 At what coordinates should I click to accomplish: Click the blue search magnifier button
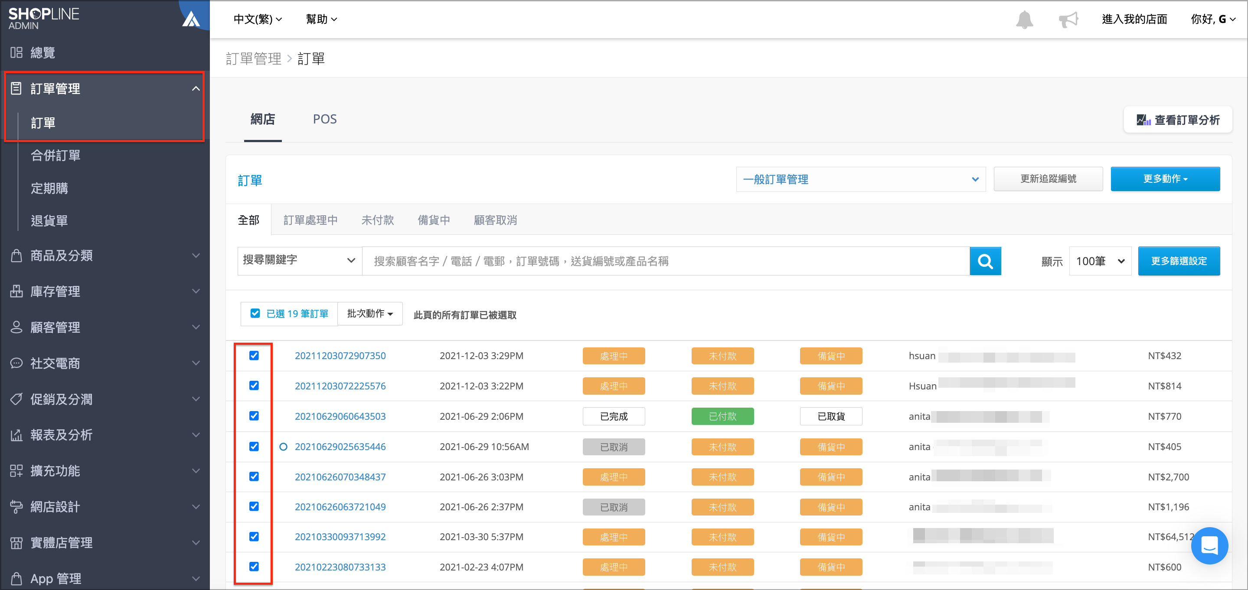tap(985, 261)
